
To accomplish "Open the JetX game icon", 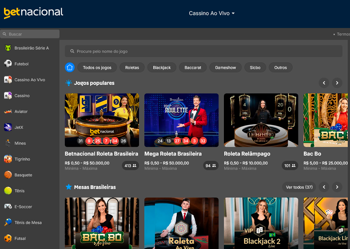I will point(8,127).
